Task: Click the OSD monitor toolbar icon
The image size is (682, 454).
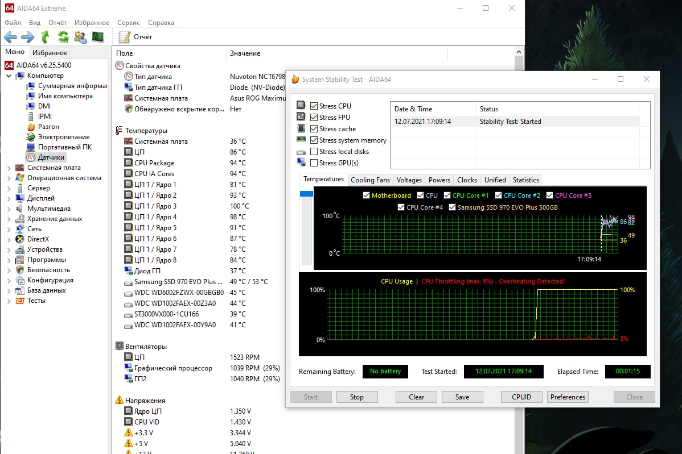Action: pyautogui.click(x=98, y=37)
